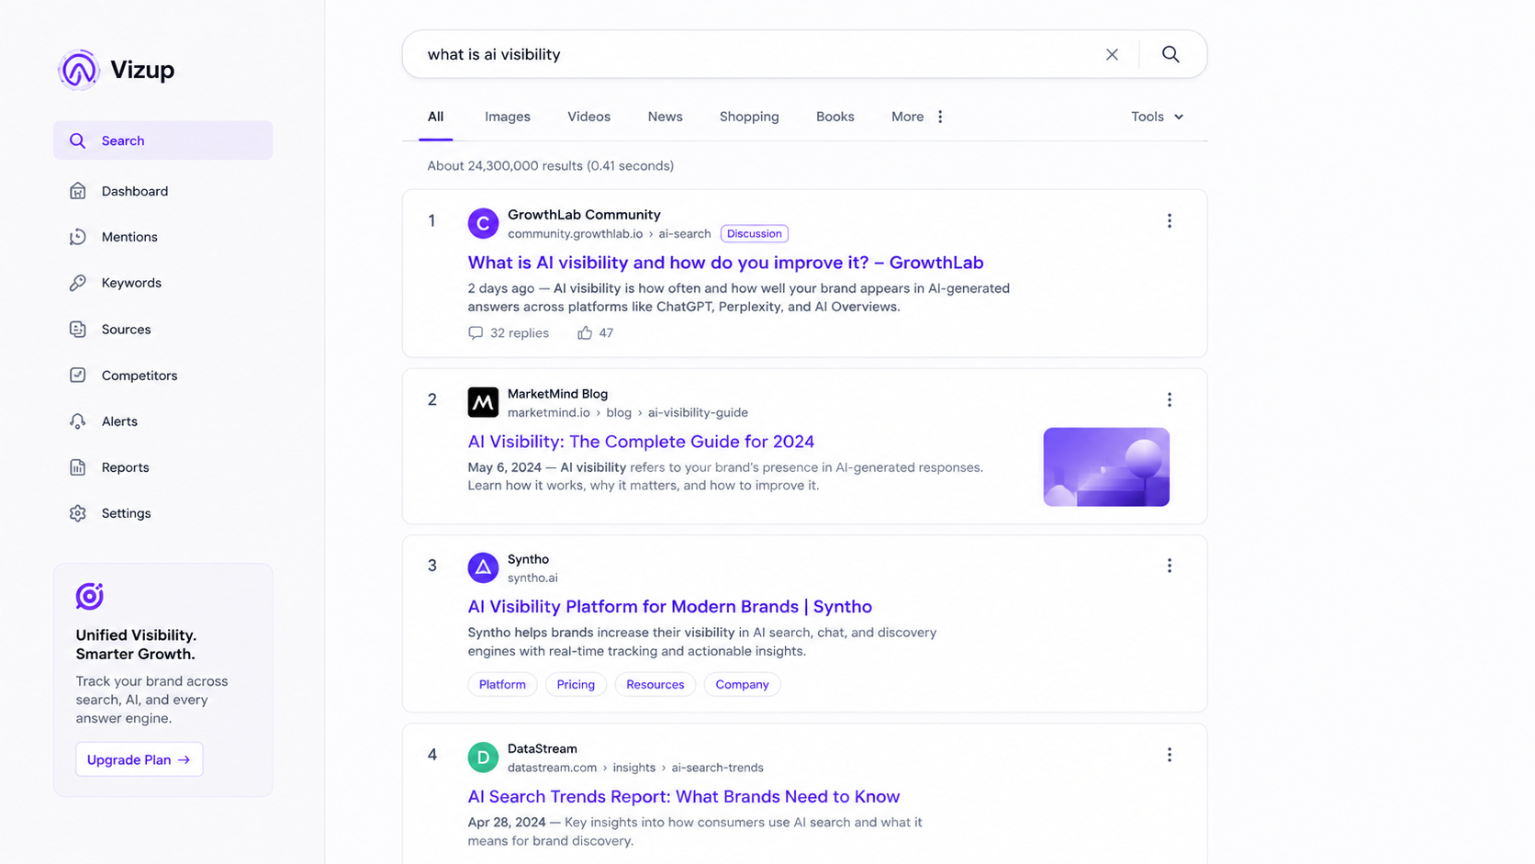Click the Company sitelink chip
The height and width of the screenshot is (864, 1535).
(742, 685)
